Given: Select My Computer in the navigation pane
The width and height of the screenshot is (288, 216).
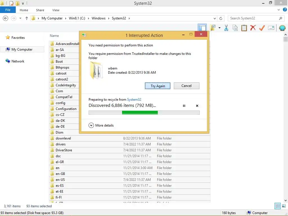Looking at the screenshot, I should click(22, 49).
